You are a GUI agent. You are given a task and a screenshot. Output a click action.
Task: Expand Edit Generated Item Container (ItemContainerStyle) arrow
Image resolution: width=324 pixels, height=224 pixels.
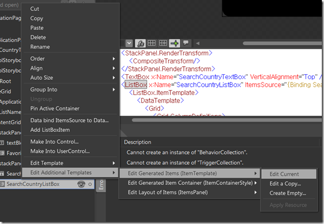click(256, 183)
